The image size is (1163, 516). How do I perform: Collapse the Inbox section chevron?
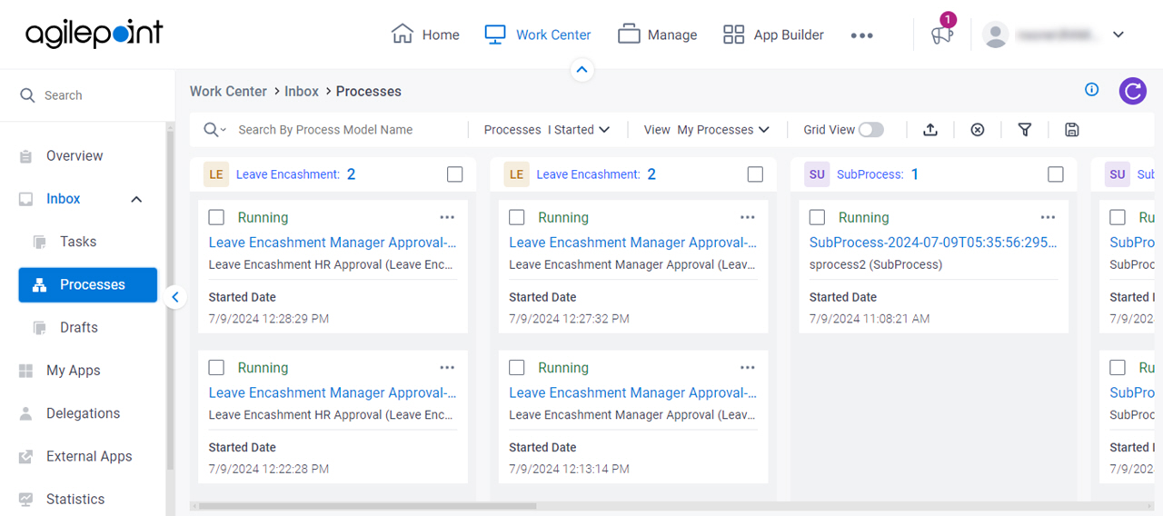point(136,199)
